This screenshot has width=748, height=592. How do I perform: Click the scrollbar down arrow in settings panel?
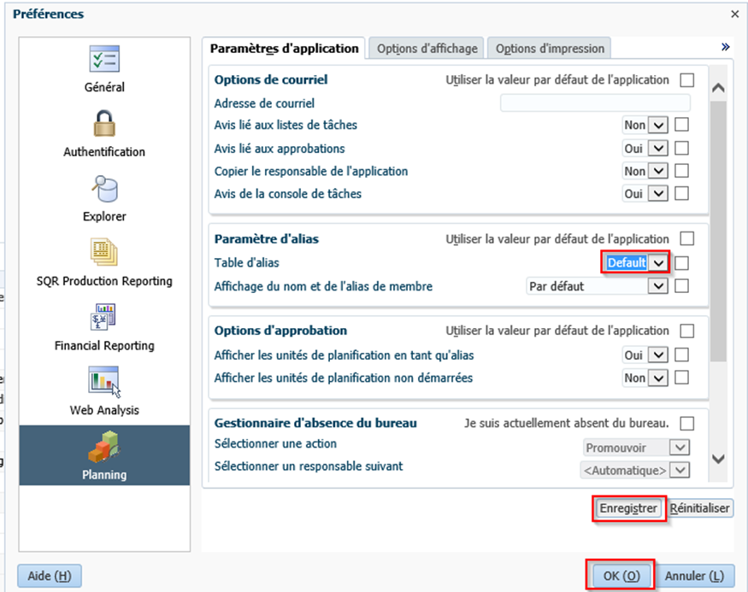[718, 460]
